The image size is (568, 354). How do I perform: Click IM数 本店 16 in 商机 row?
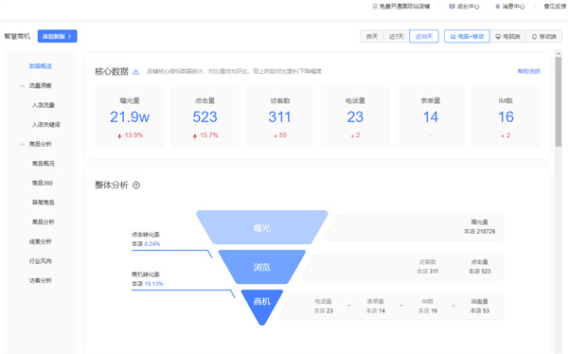click(x=428, y=310)
